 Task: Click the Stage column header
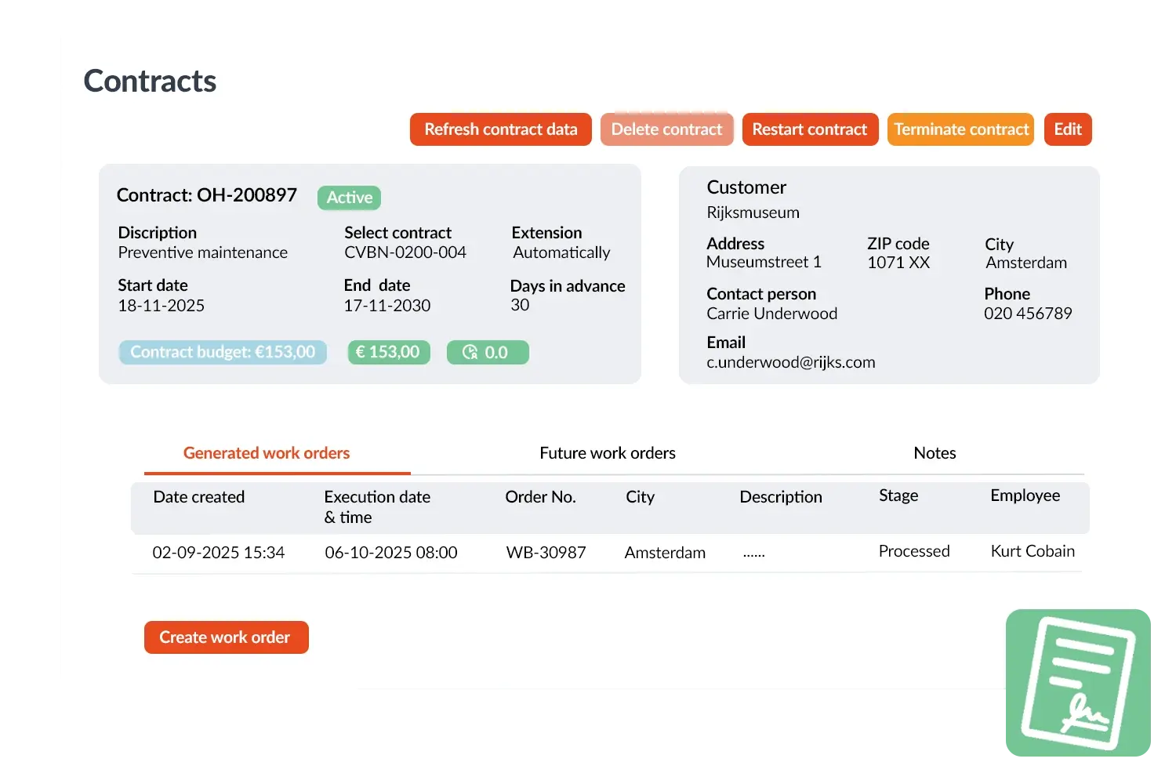[898, 495]
